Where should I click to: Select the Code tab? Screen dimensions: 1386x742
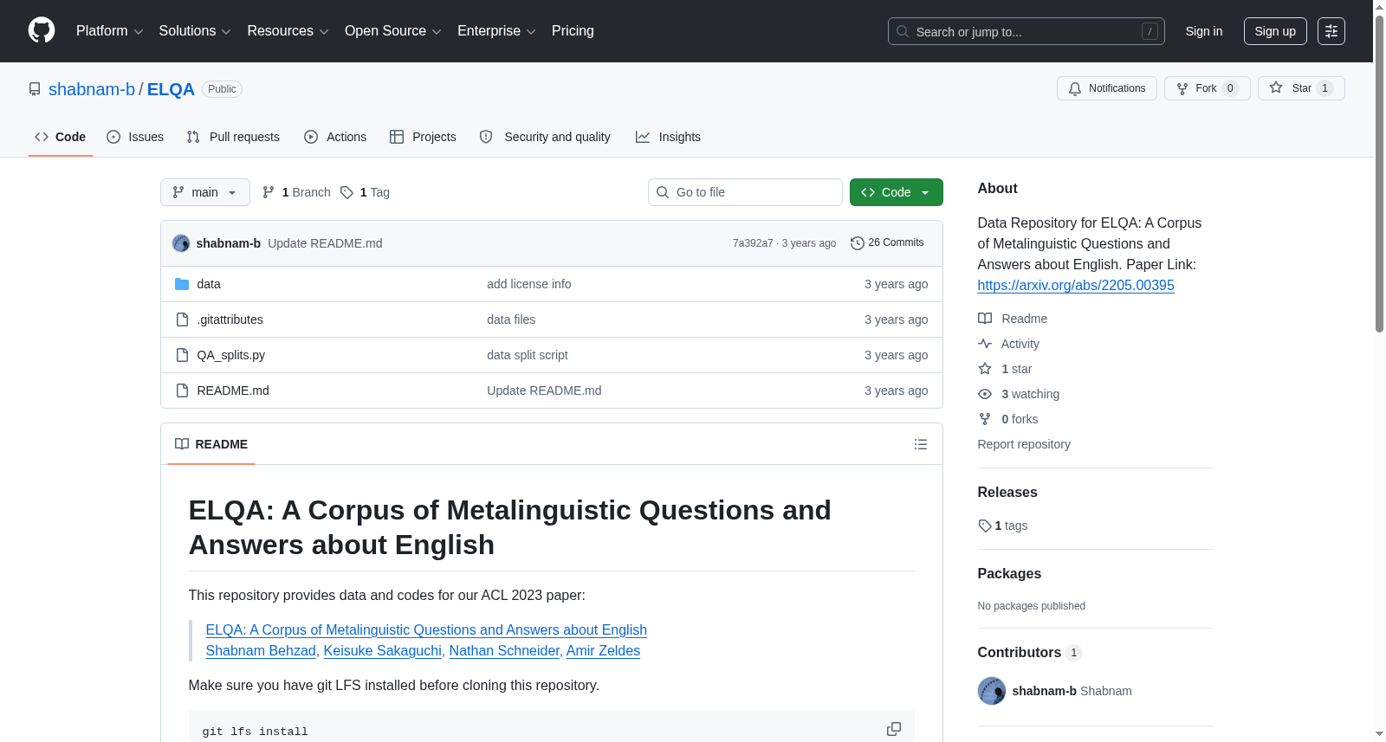coord(61,137)
